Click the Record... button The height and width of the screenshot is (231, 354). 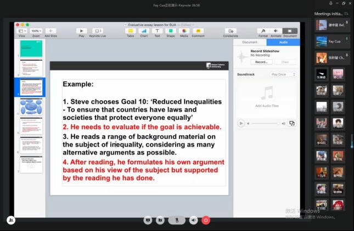pyautogui.click(x=261, y=62)
